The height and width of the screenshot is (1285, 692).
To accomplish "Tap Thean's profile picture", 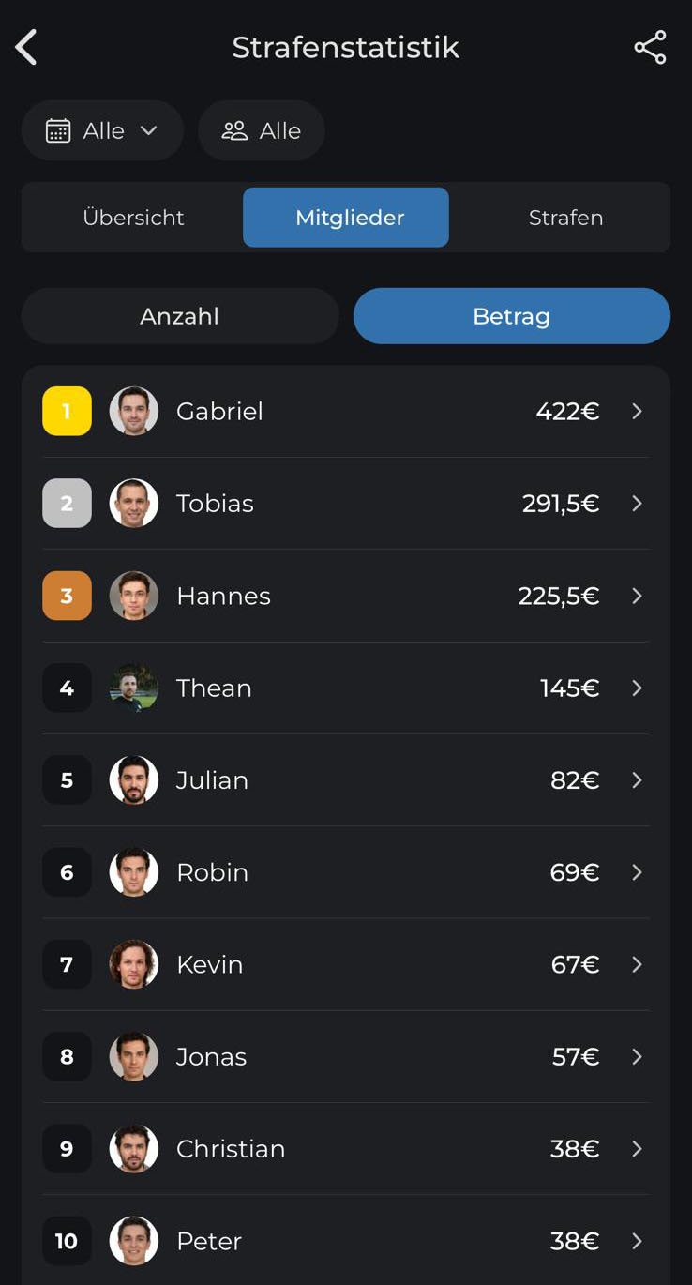I will (134, 688).
